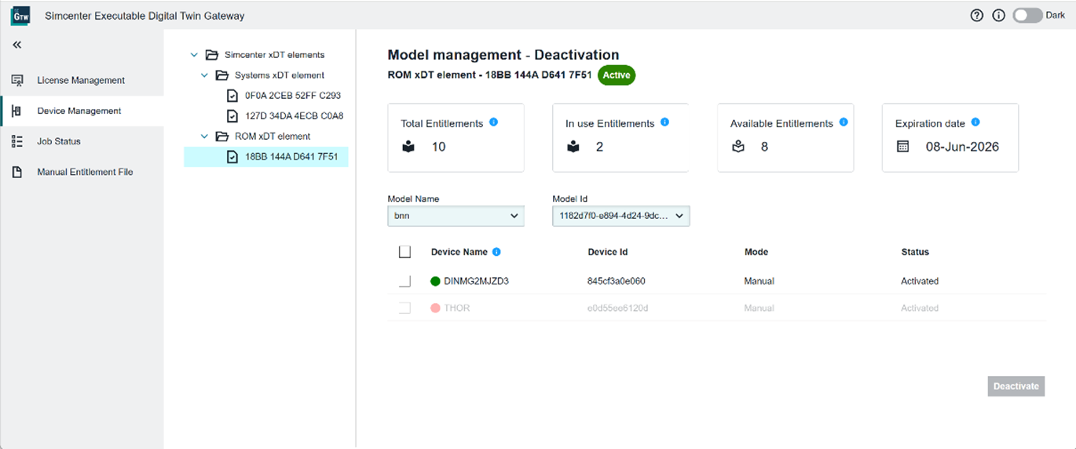The height and width of the screenshot is (449, 1076).
Task: Click the pink status dot of THOR
Action: point(436,308)
